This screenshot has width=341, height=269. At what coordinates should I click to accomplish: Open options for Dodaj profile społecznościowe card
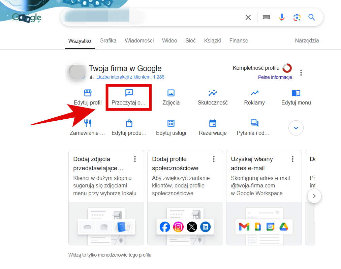click(x=214, y=159)
